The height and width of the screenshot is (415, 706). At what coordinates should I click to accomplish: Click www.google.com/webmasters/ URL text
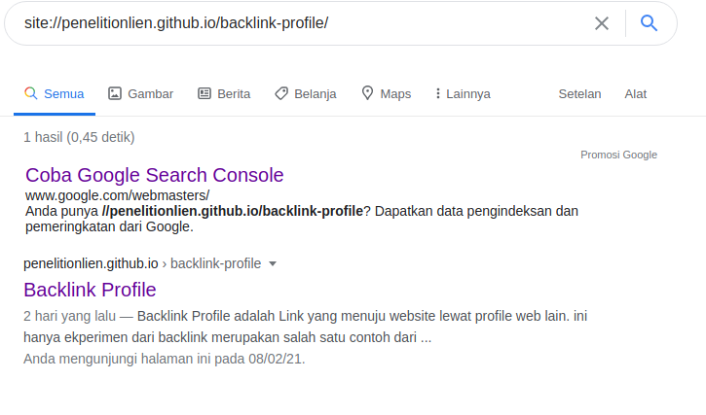click(117, 195)
